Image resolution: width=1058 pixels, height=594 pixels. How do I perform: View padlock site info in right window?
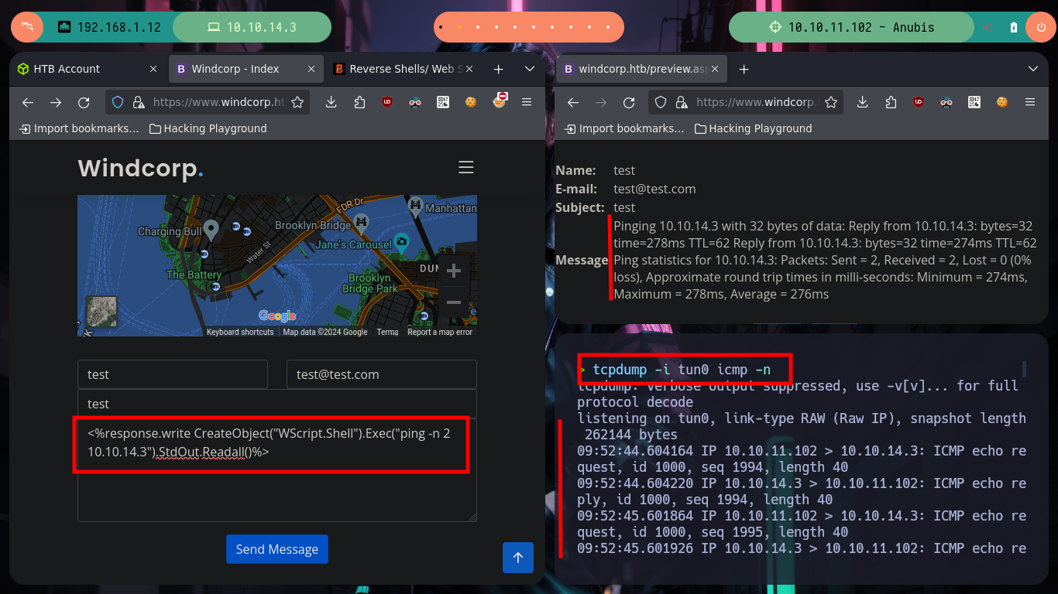682,102
